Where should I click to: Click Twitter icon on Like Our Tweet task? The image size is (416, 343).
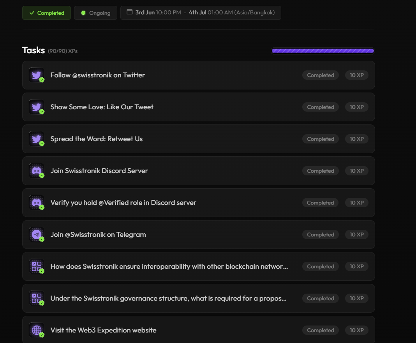[x=37, y=107]
